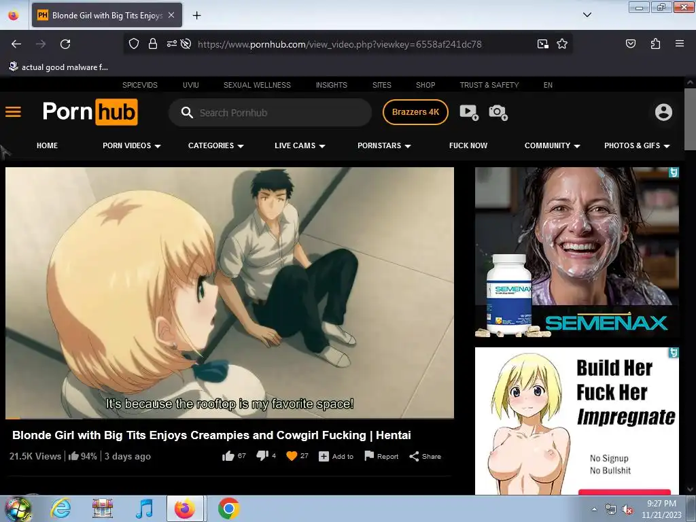This screenshot has width=696, height=522.
Task: Open the Insights link
Action: coord(332,85)
